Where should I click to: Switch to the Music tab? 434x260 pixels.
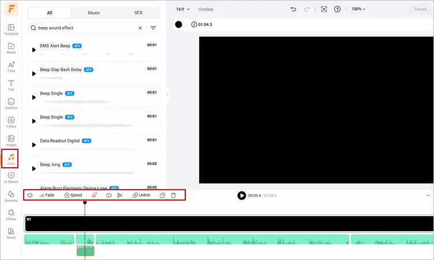[94, 13]
